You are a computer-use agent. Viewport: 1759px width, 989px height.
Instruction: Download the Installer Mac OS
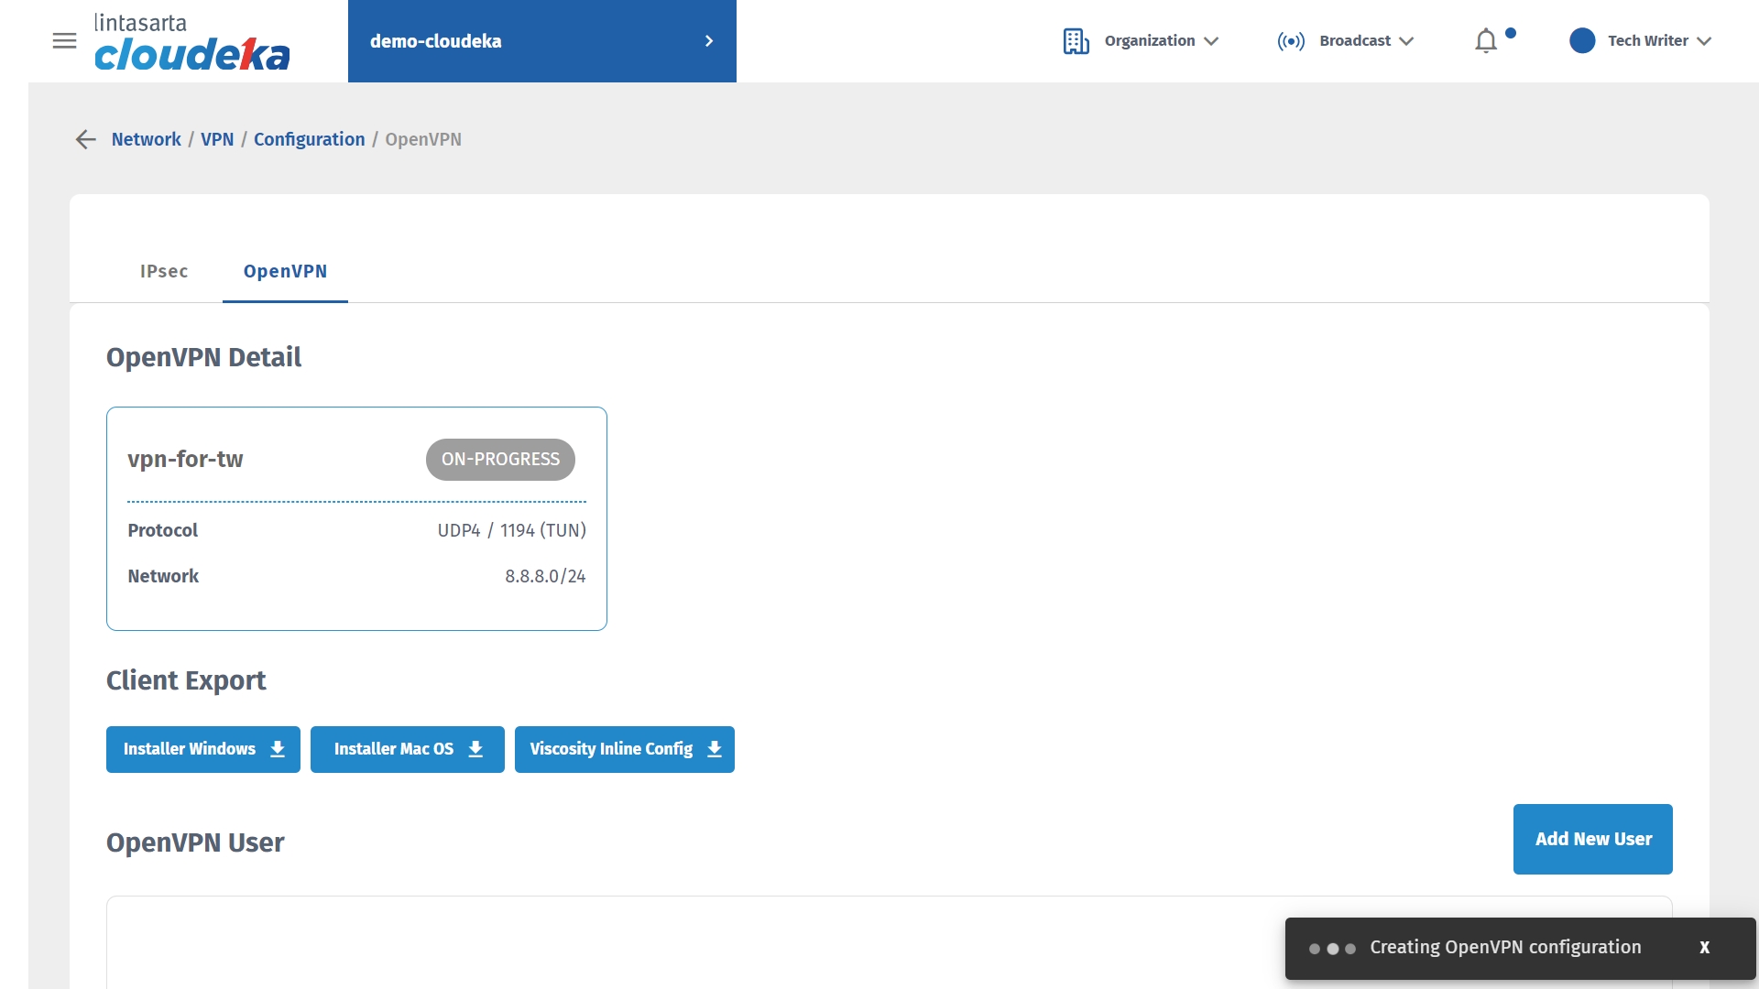(x=407, y=749)
